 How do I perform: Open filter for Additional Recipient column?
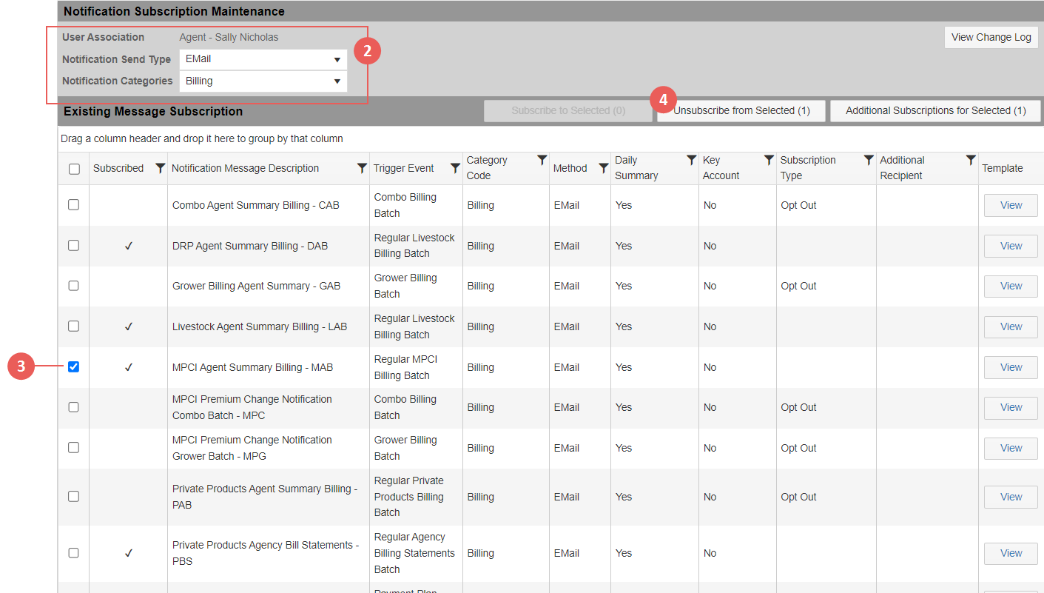(x=971, y=160)
